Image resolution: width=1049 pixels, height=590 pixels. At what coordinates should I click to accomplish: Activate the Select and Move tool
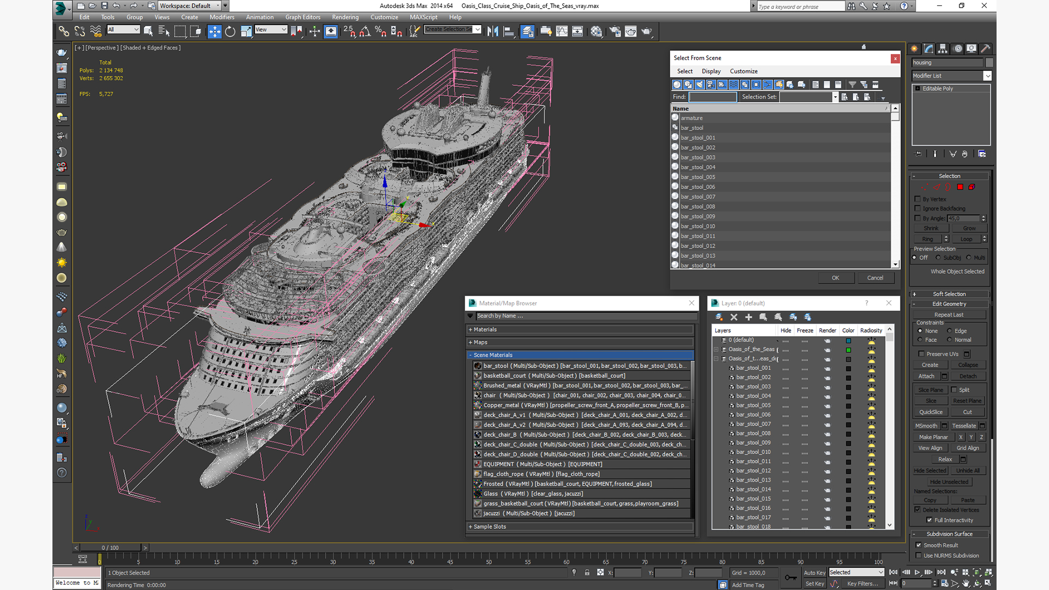tap(215, 31)
